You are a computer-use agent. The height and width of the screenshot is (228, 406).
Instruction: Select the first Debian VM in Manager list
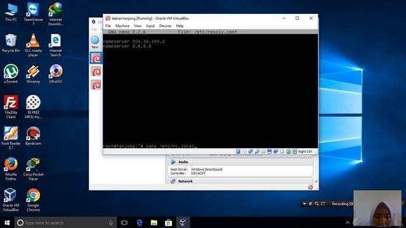click(x=96, y=58)
